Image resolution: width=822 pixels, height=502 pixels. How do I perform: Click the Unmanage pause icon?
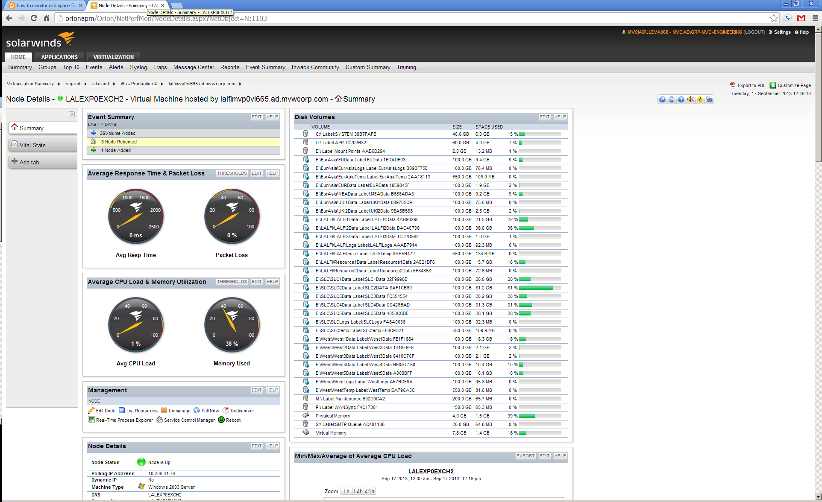click(x=164, y=411)
